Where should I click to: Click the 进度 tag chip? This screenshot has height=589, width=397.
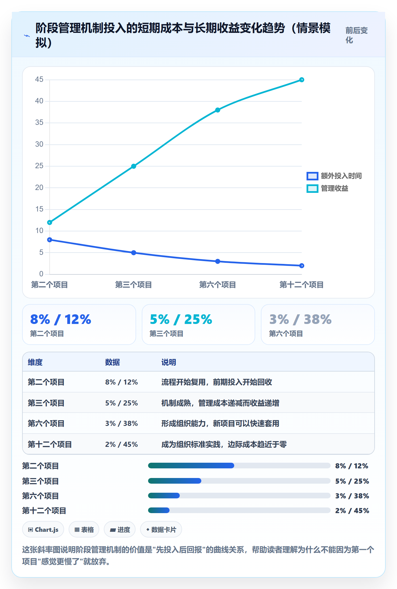[x=120, y=529]
